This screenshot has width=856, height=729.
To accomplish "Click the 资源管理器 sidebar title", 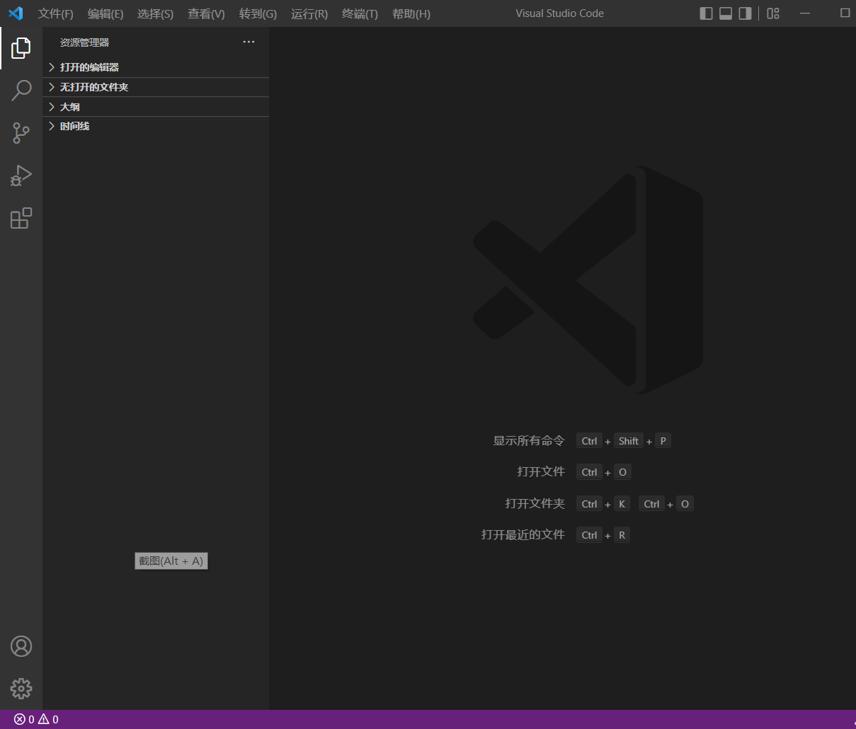I will (84, 42).
